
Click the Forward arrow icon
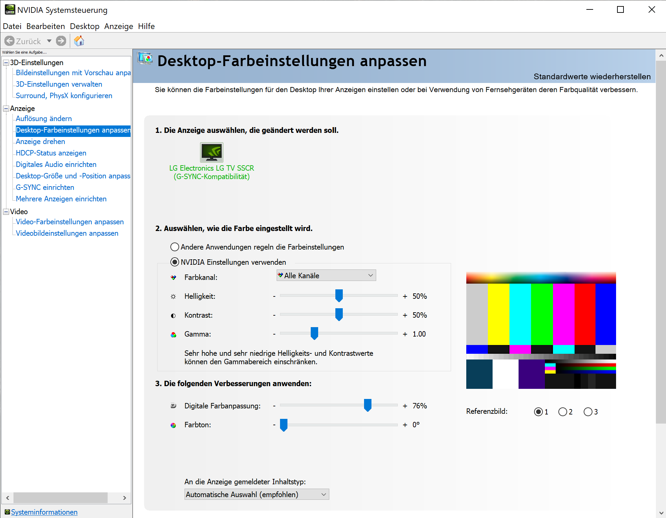61,41
